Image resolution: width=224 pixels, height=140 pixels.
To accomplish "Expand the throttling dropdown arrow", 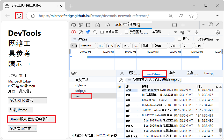I will click(x=176, y=32).
